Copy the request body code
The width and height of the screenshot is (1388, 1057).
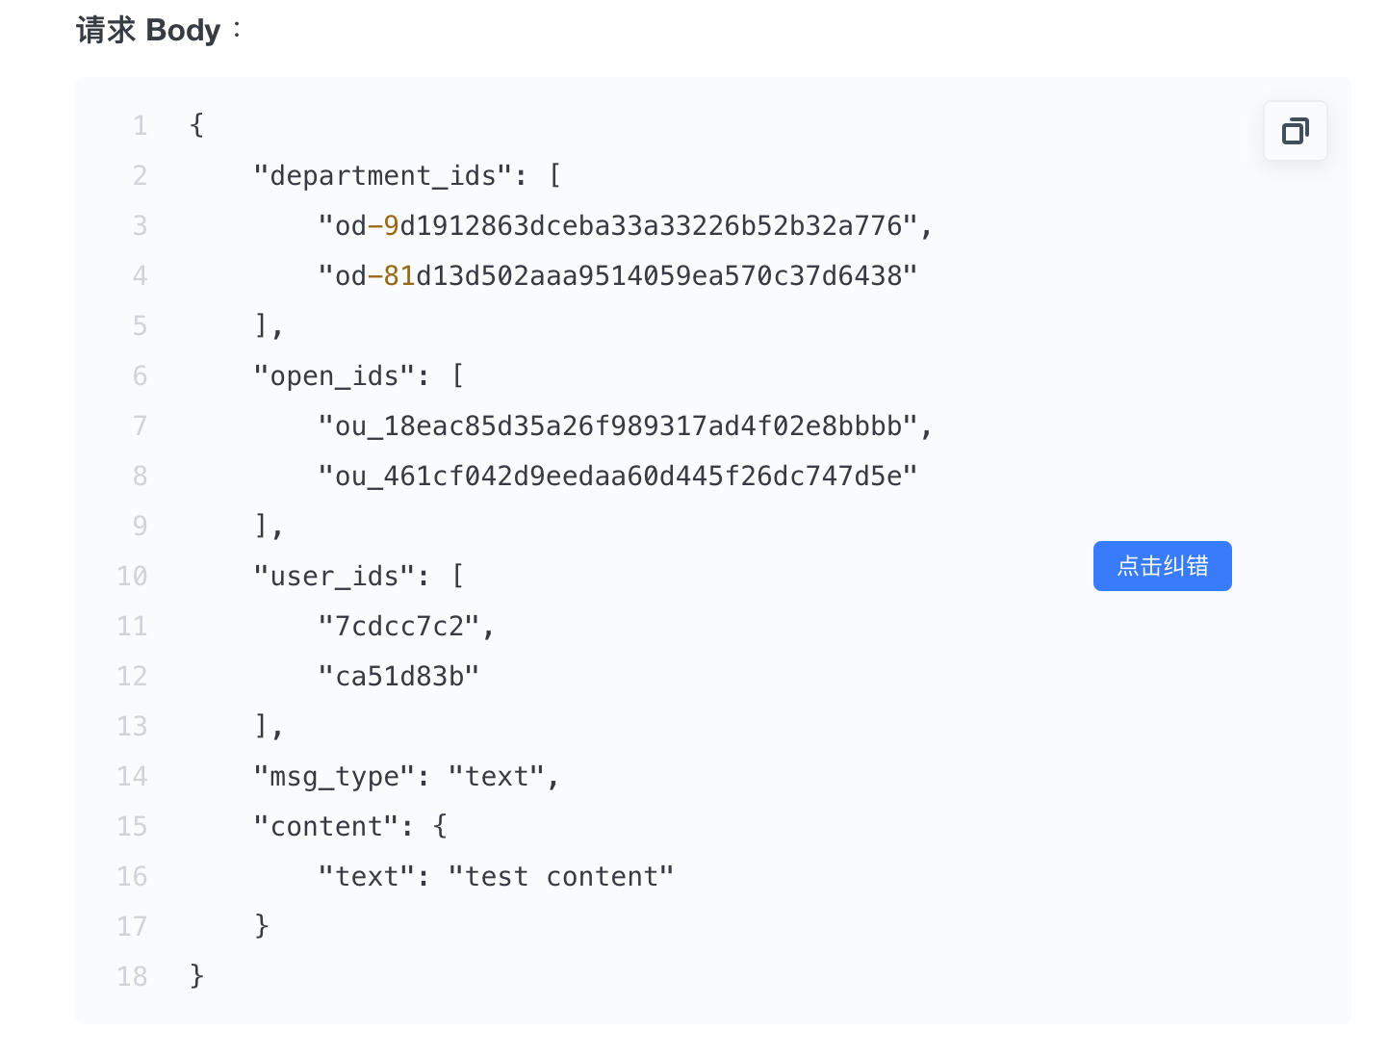(1295, 131)
